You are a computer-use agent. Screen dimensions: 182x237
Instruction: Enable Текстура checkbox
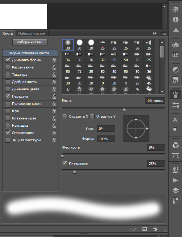tap(8, 75)
